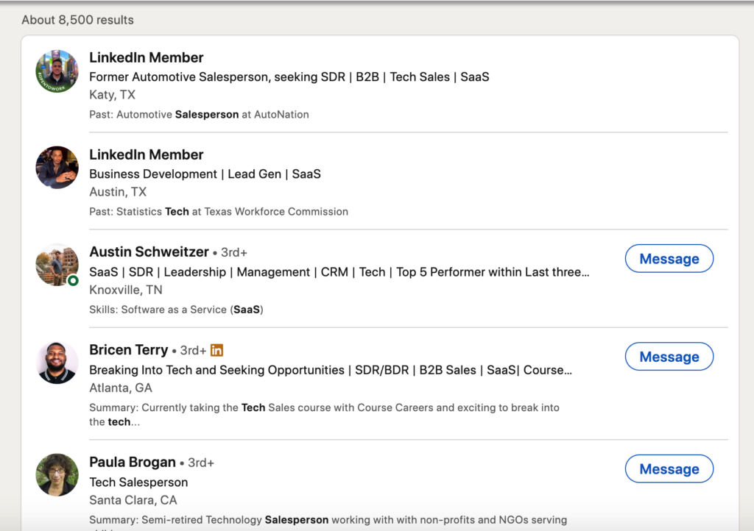Click the LinkedIn Premium badge beside Bricen Terry

point(217,351)
